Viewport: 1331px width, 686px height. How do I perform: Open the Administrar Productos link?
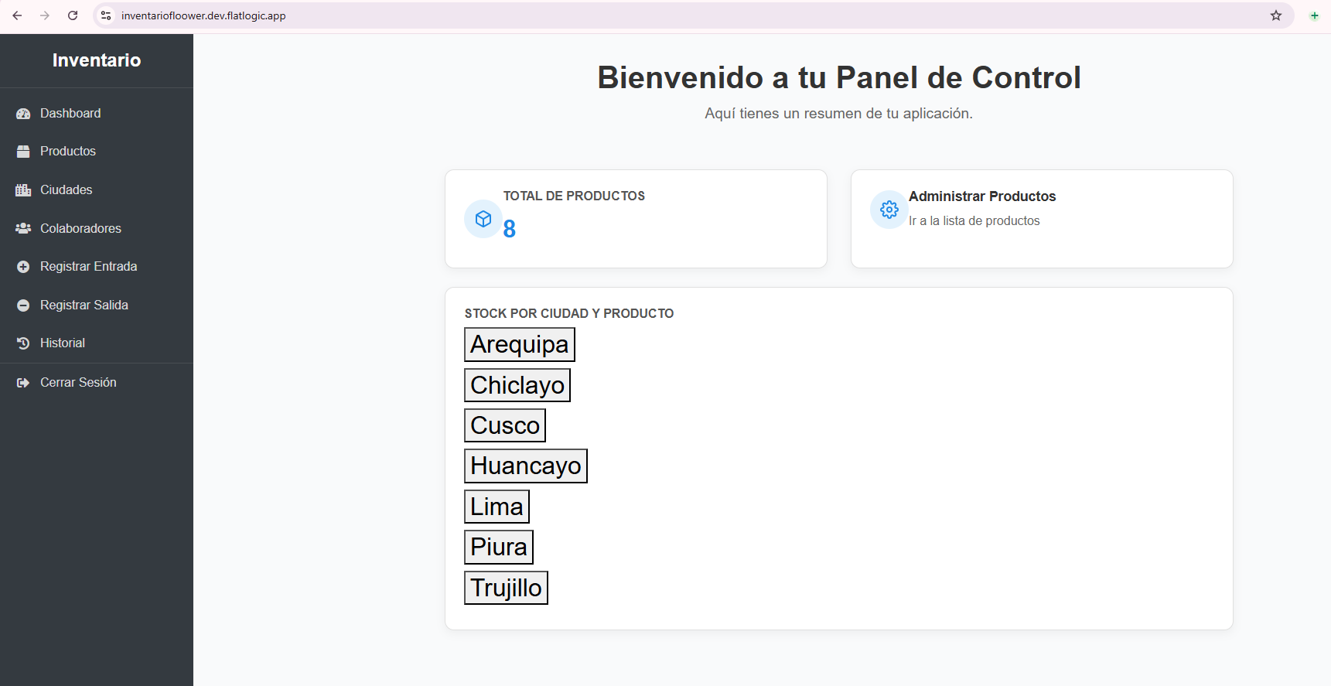(x=981, y=196)
